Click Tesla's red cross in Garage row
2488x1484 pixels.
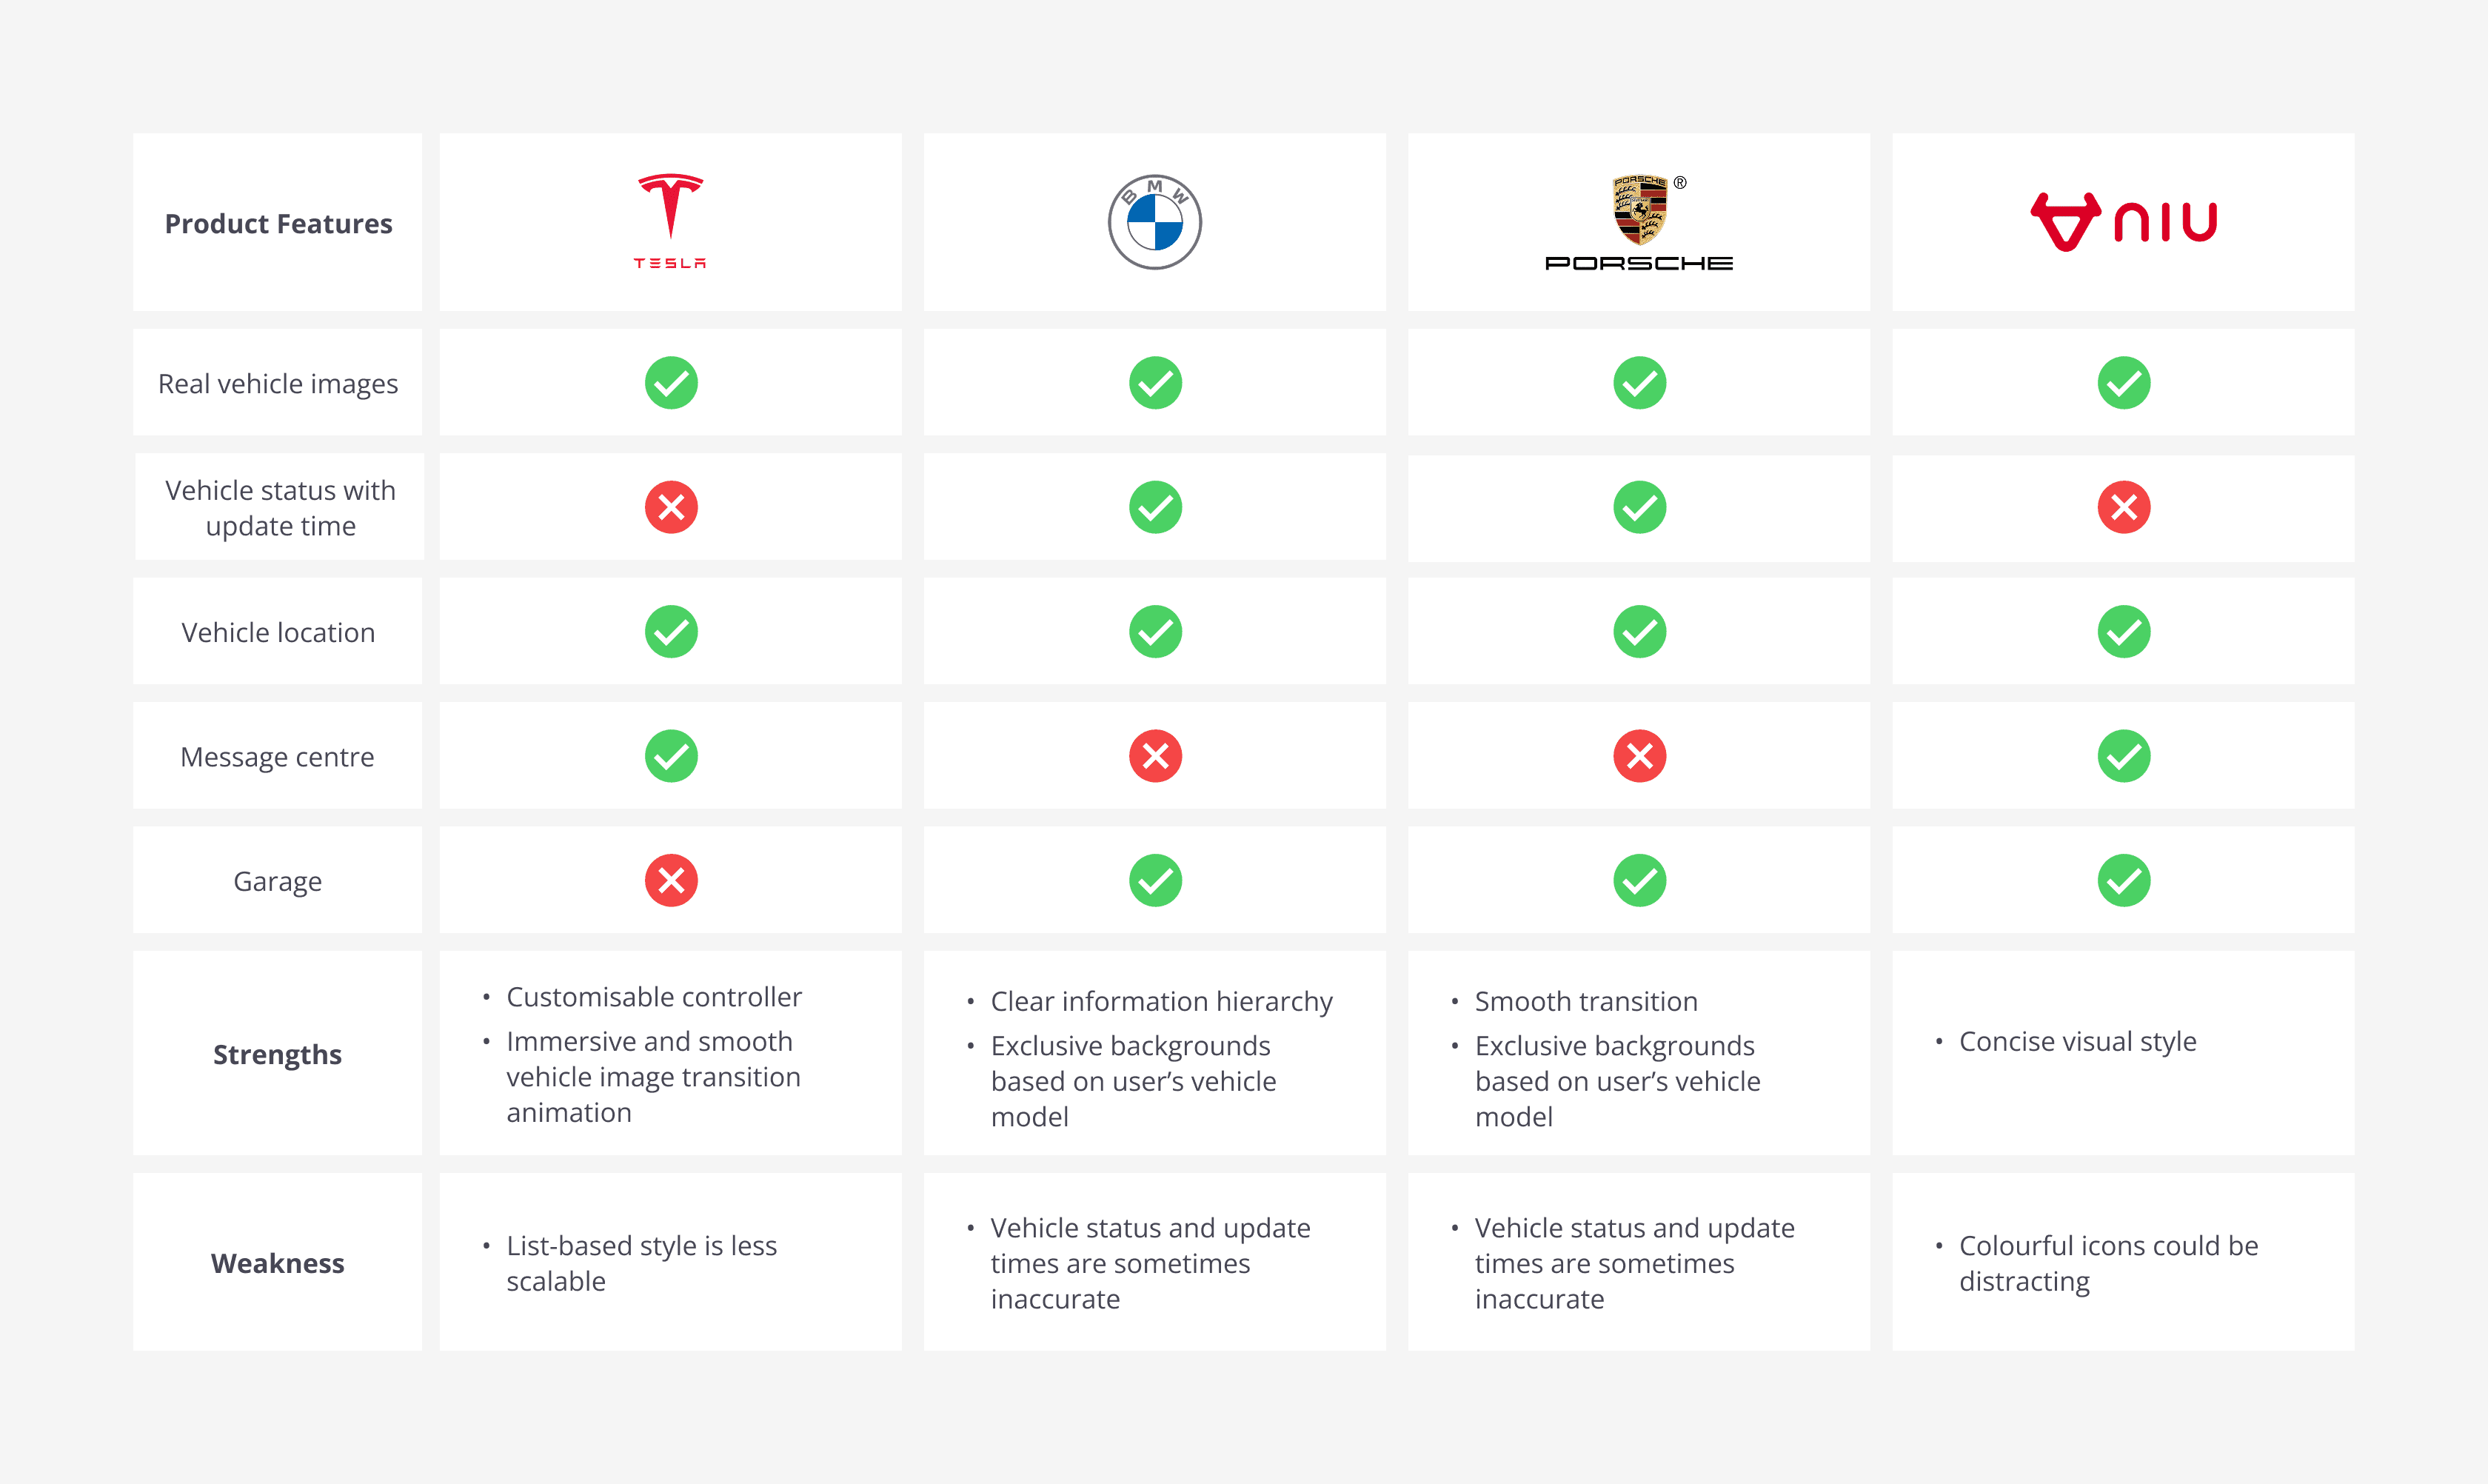671,880
